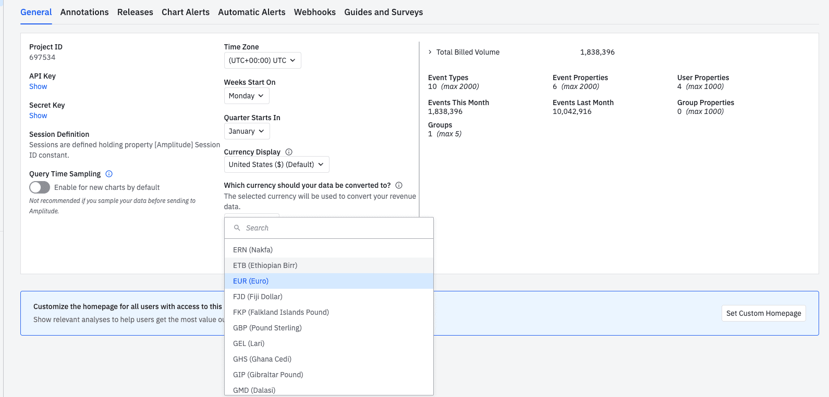Click the Set Custom Homepage button
The image size is (829, 397).
763,313
